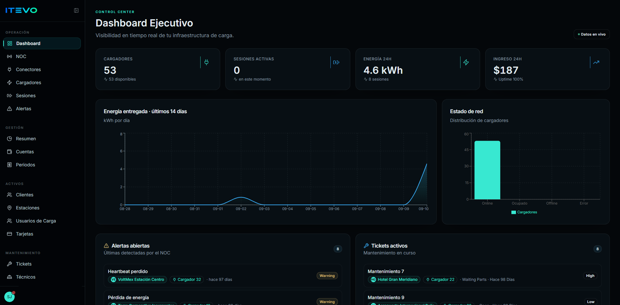Open Cargadores in the sidebar
The image size is (620, 305).
(x=42, y=83)
